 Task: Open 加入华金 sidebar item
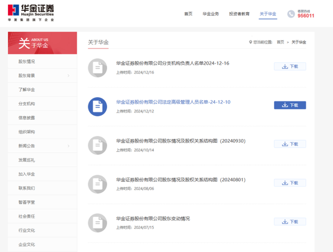tap(42, 174)
